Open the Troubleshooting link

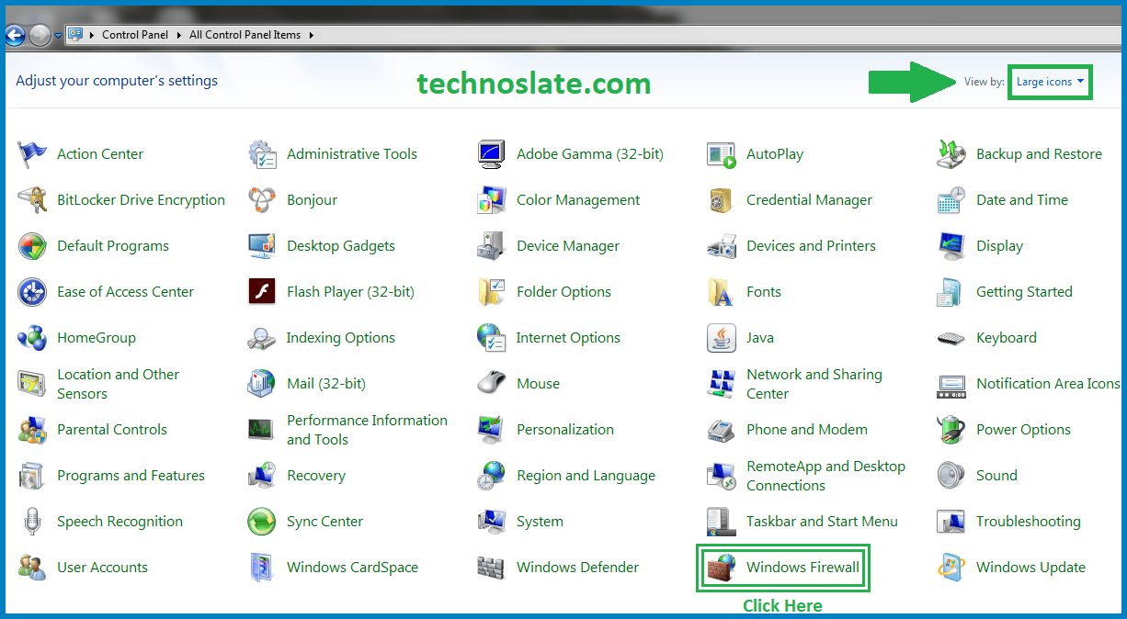[x=1029, y=522]
